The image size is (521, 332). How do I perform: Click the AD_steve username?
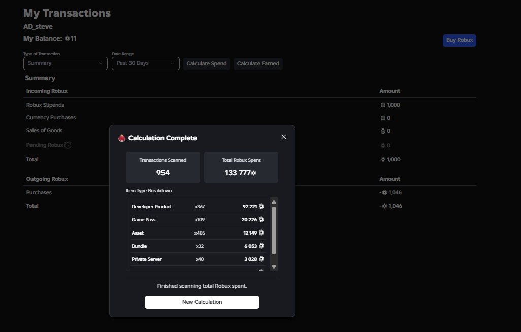[x=38, y=26]
